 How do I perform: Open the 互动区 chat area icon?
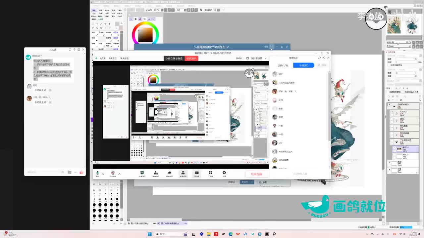coord(197,174)
